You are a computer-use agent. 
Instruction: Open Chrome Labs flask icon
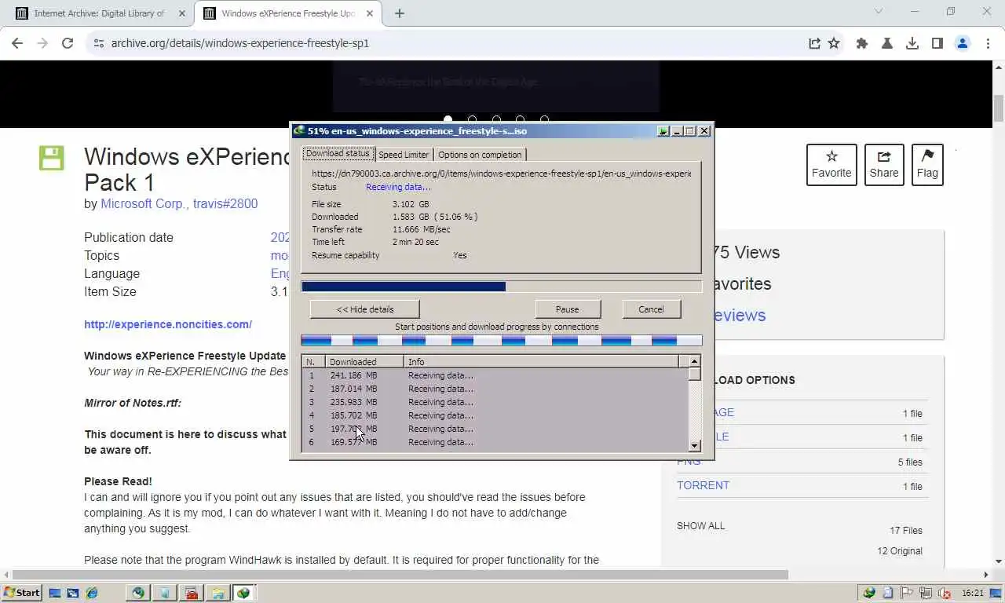tap(887, 43)
